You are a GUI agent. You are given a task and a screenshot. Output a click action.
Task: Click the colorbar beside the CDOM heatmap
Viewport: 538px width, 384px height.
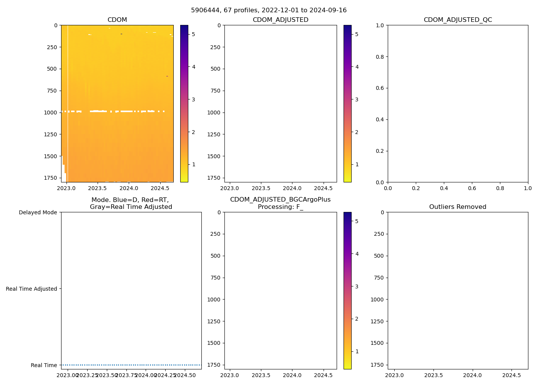(184, 104)
